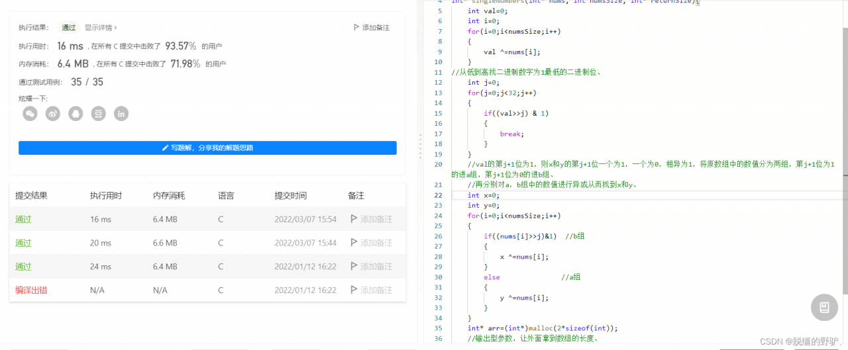Click the else keyword on line 30
This screenshot has width=848, height=350.
click(492, 277)
